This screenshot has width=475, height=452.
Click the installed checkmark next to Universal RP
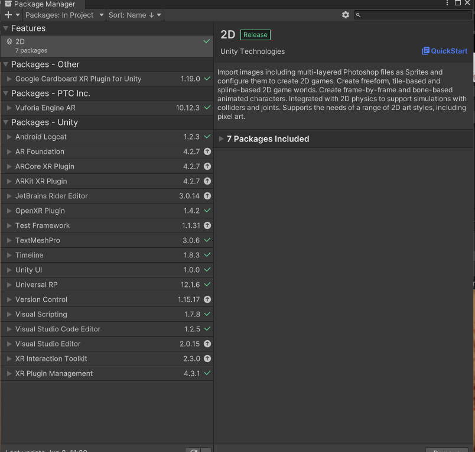[x=207, y=285]
